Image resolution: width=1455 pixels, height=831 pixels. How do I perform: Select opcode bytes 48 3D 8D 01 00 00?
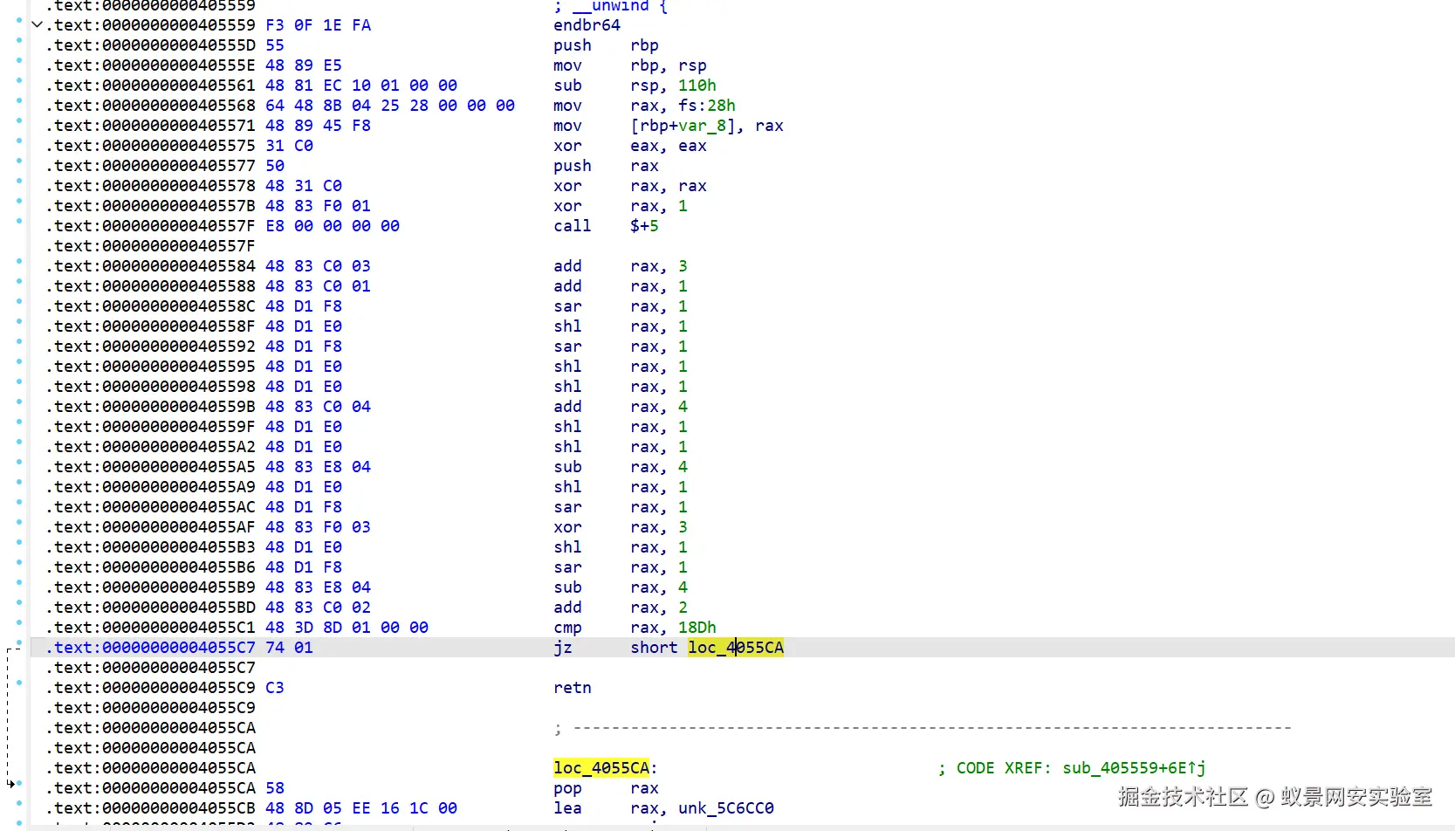[347, 628]
